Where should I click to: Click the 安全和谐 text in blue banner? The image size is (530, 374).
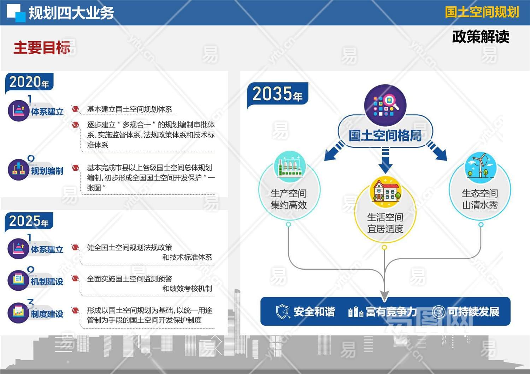point(314,312)
